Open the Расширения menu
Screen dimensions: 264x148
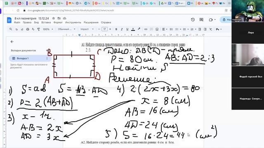[x=91, y=22]
